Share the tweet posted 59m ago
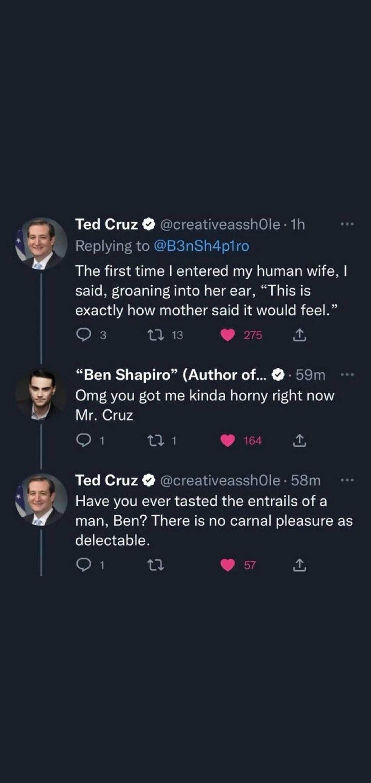The height and width of the screenshot is (783, 371). (299, 441)
